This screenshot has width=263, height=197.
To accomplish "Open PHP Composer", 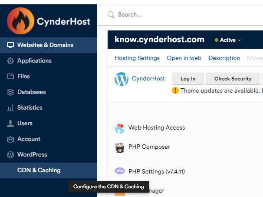I will 149,147.
